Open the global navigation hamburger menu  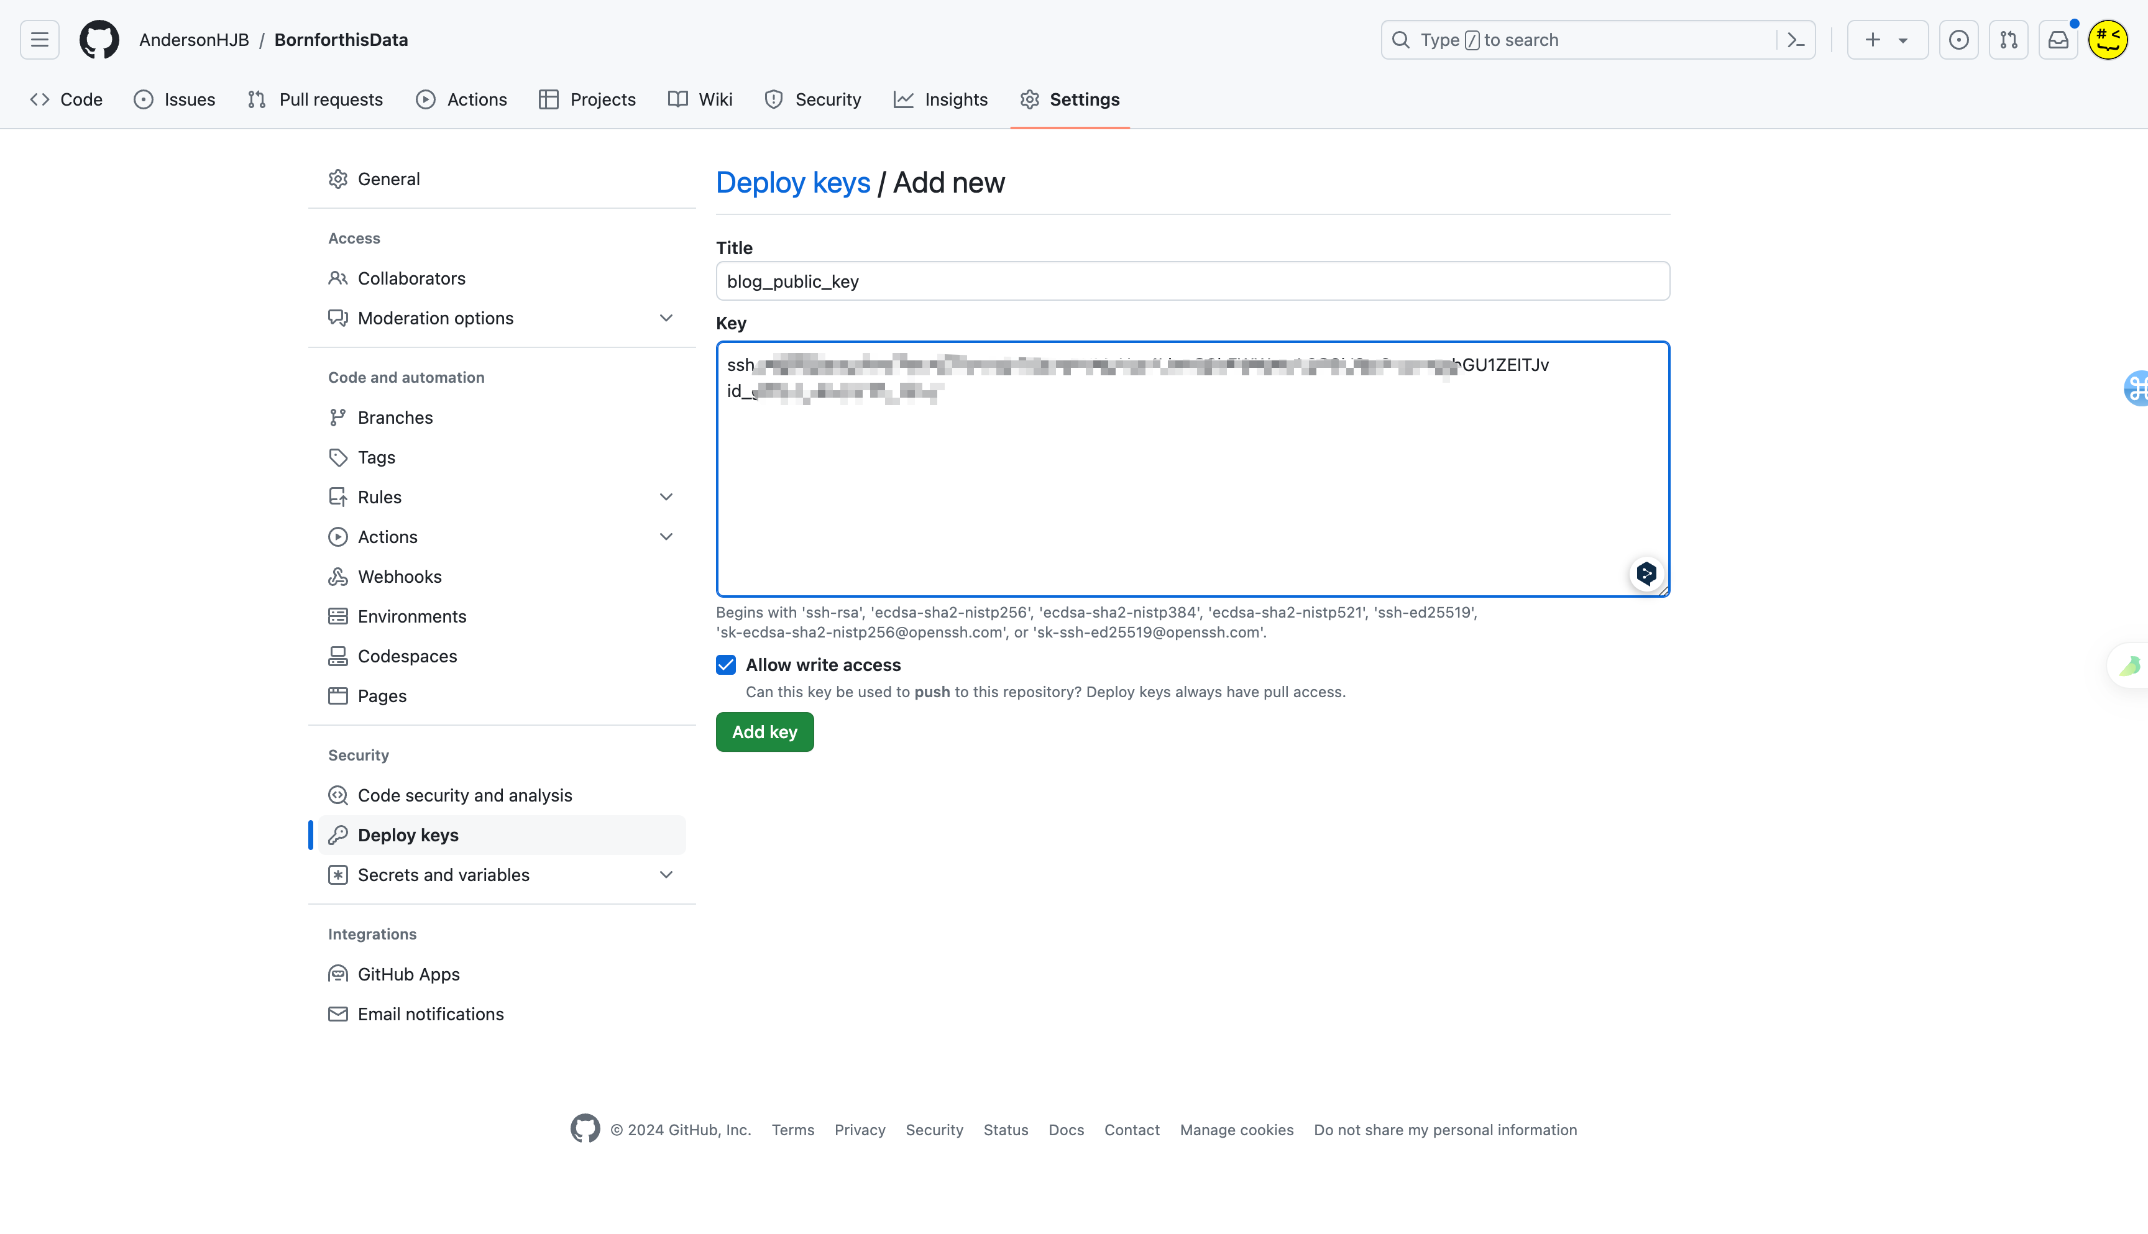pos(40,40)
